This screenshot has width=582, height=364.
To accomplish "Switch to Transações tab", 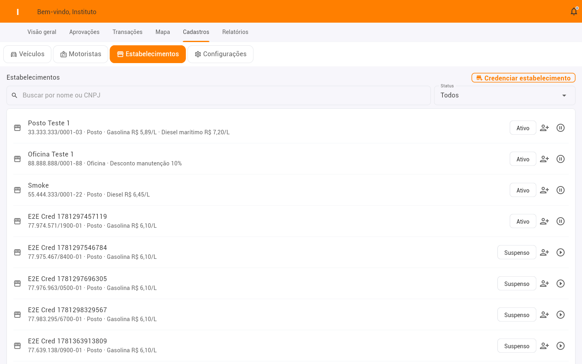I will [127, 32].
